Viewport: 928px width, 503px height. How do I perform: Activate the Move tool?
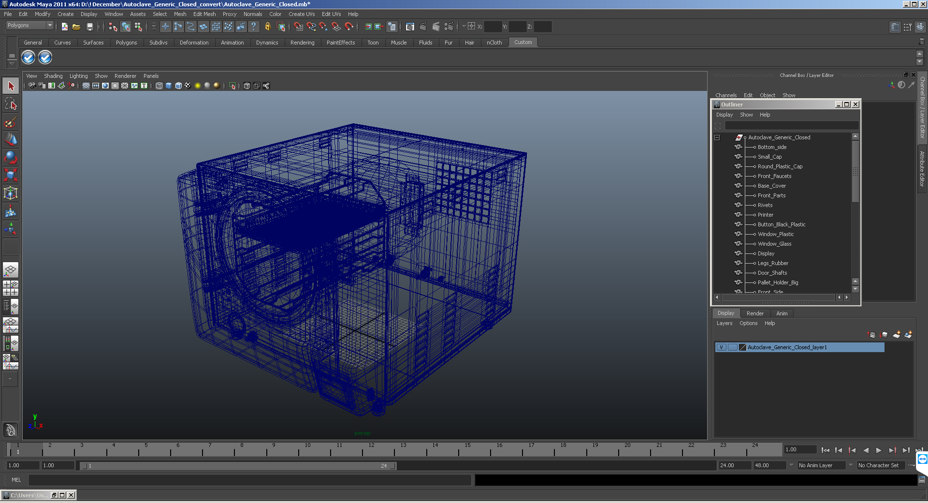[x=11, y=140]
